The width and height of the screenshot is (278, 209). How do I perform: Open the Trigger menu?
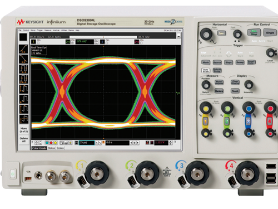[39, 30]
